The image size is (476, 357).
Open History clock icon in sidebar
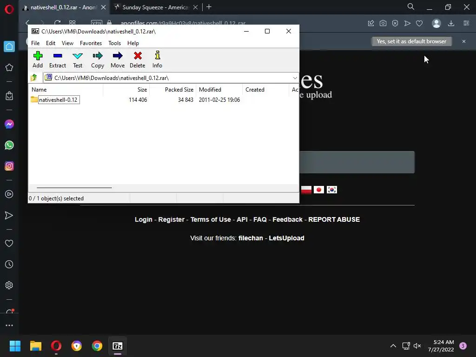pos(9,264)
